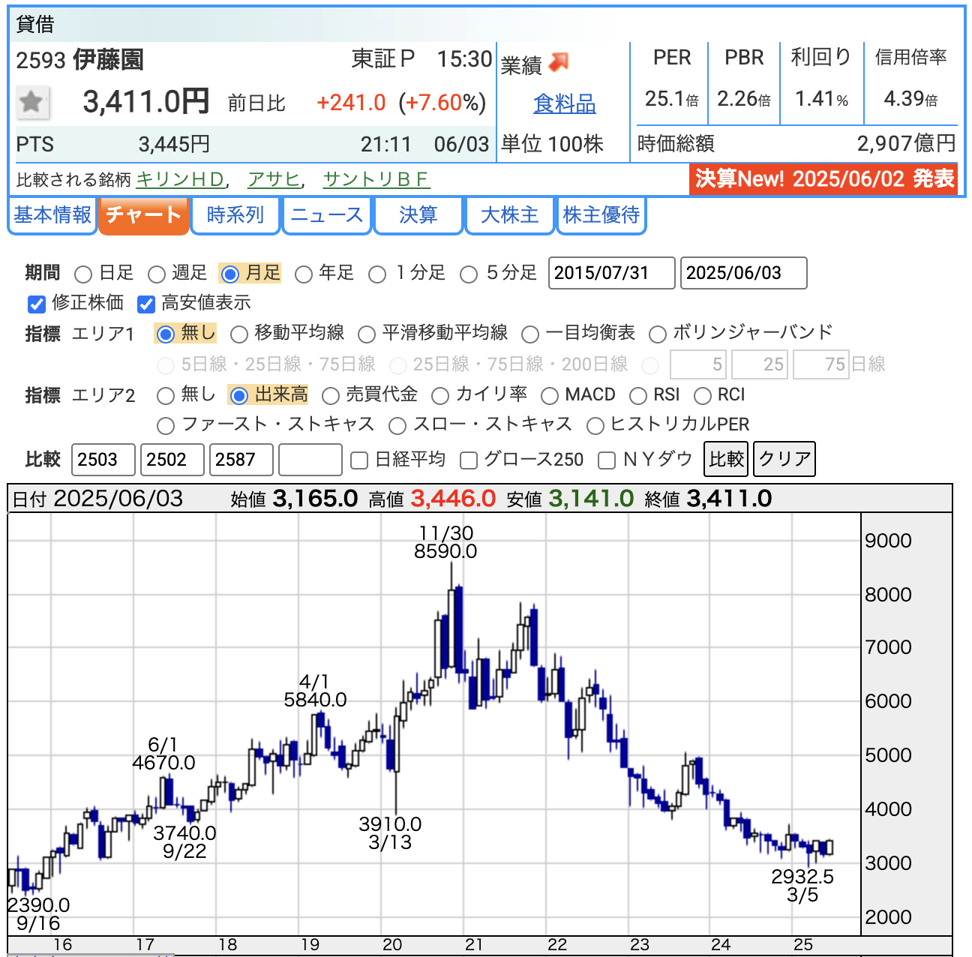Click the 8590.0 high label on chart
972x957 pixels.
pos(445,552)
